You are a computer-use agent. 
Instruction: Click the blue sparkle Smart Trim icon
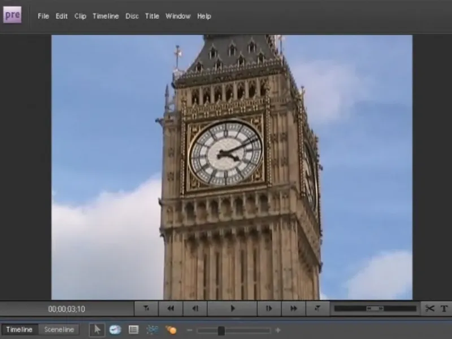[152, 329]
